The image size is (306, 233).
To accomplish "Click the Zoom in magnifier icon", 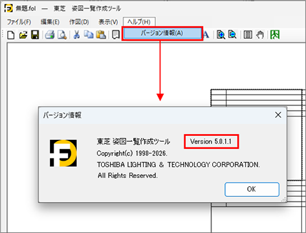I will coord(221,35).
